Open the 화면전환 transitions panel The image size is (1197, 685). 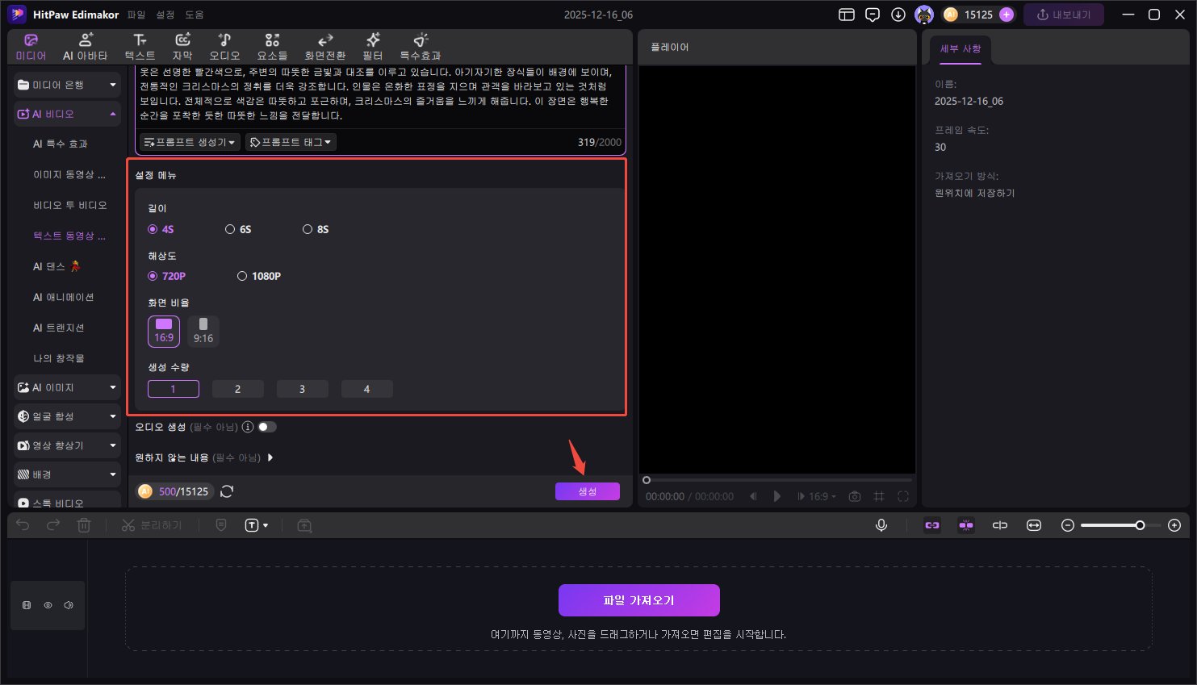[x=324, y=46]
